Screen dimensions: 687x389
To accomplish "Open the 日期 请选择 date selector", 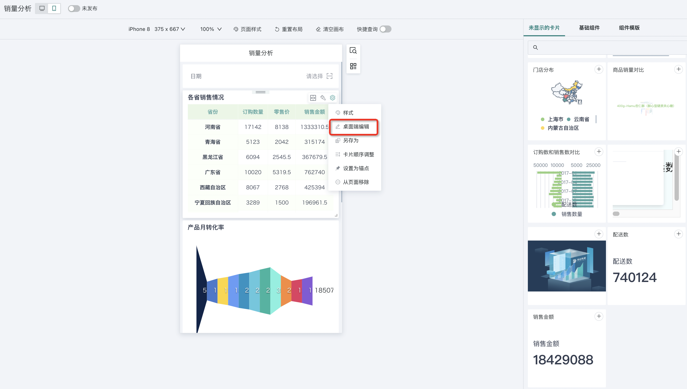I will coord(261,76).
